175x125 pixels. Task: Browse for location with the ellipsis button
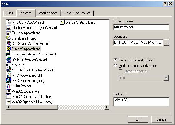(167, 42)
